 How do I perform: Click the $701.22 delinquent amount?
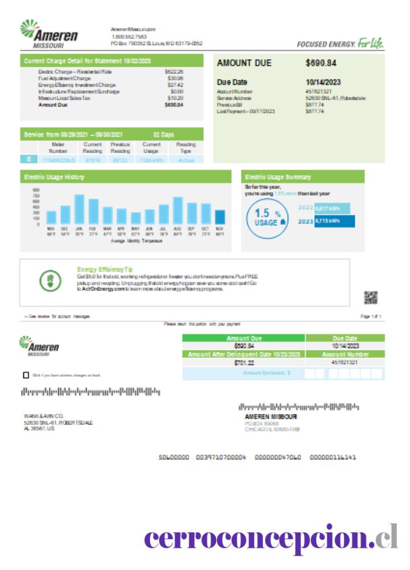pyautogui.click(x=244, y=363)
